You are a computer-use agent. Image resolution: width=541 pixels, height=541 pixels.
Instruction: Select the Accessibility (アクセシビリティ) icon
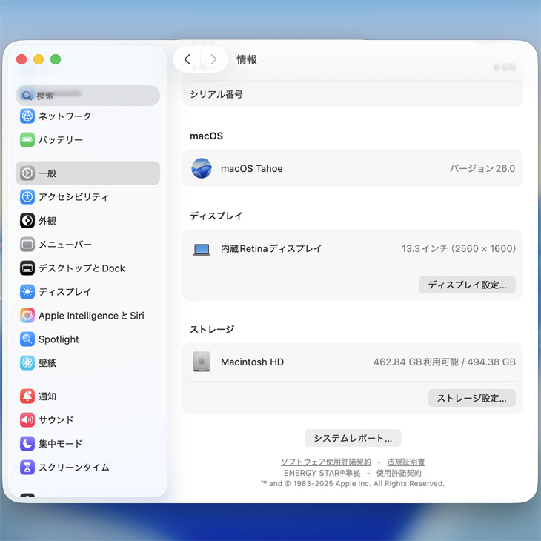(x=27, y=197)
